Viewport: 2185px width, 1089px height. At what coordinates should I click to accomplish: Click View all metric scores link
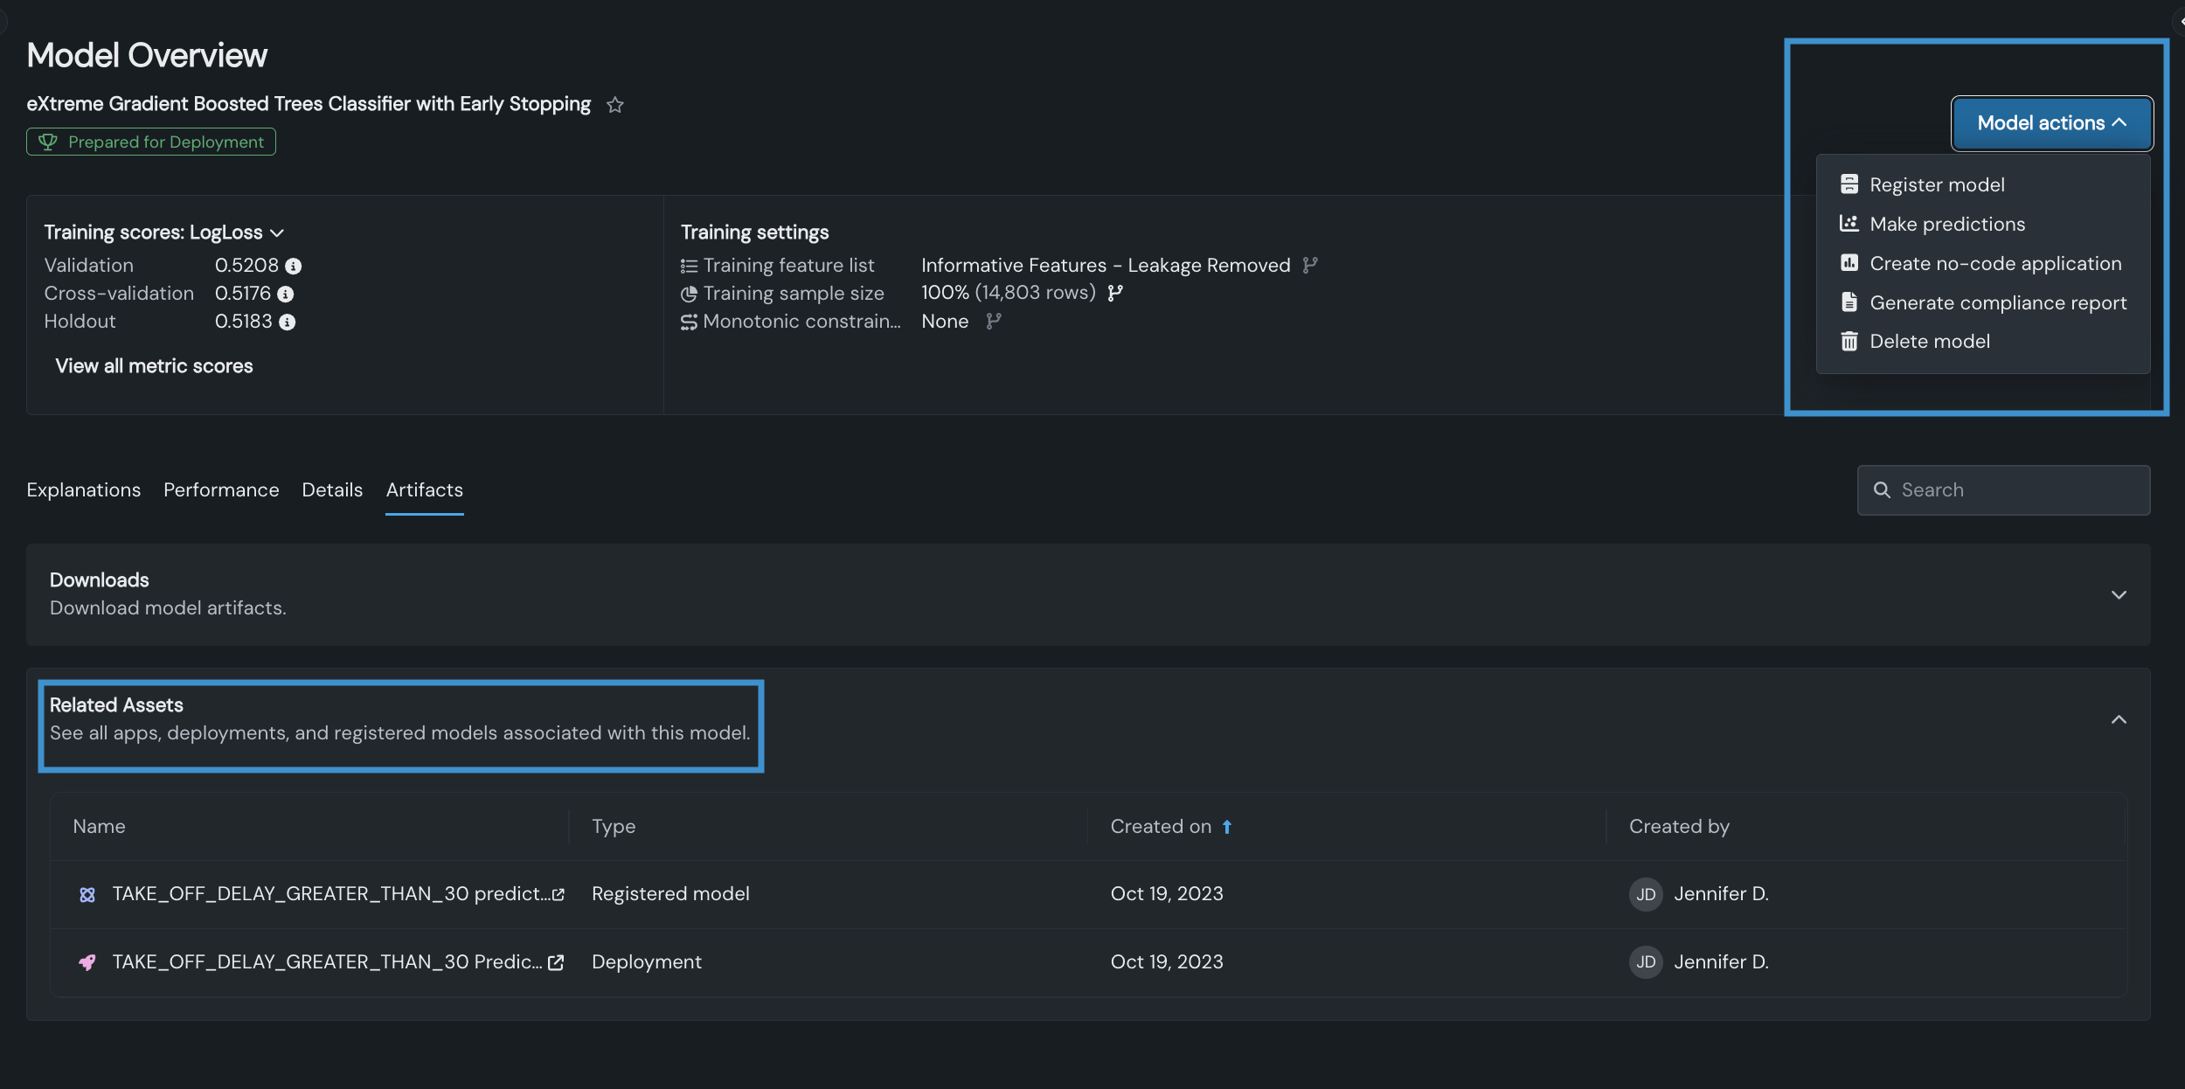pos(154,366)
